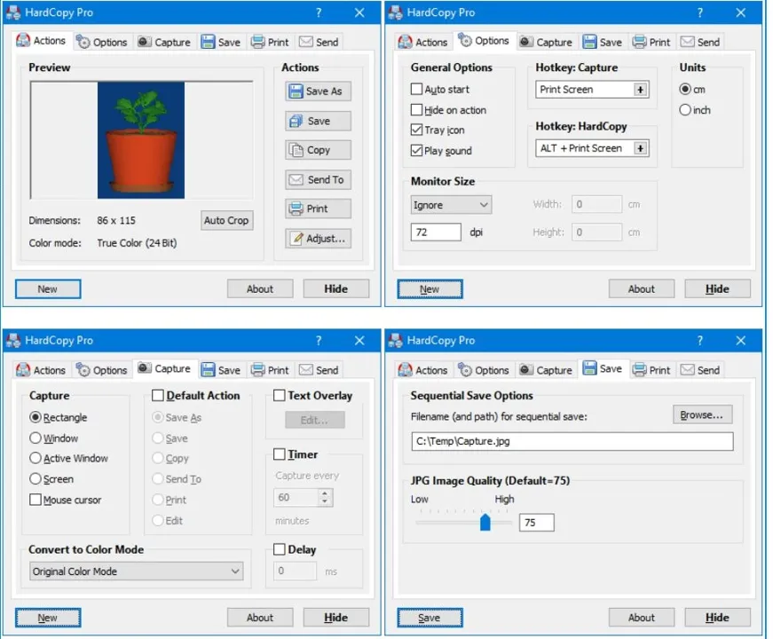Click the Auto Crop button
Screen dimensions: 773x639
[x=227, y=220]
